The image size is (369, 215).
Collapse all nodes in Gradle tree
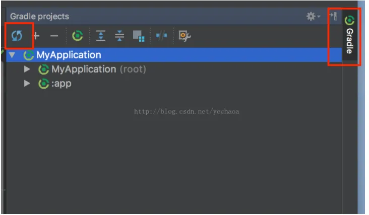[119, 36]
